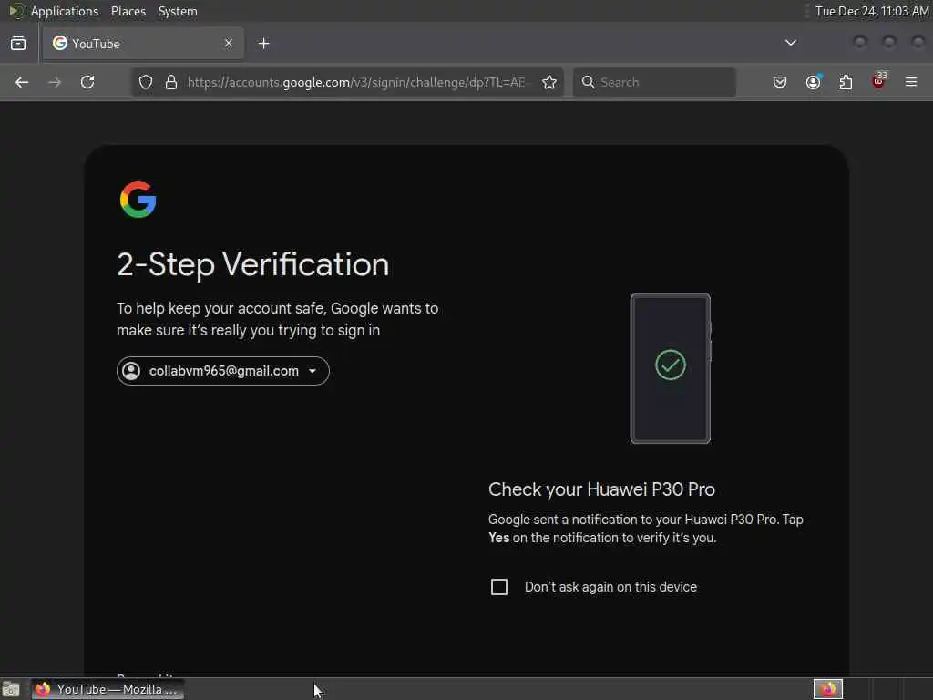Bookmark this page with the star
The width and height of the screenshot is (933, 700).
click(x=549, y=82)
